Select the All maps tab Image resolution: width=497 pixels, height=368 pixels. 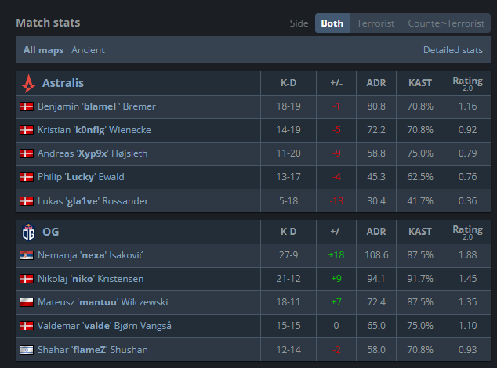(43, 50)
